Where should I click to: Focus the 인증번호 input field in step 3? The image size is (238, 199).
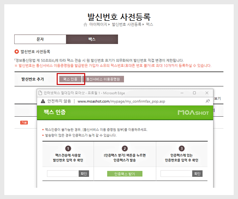(x=176, y=174)
